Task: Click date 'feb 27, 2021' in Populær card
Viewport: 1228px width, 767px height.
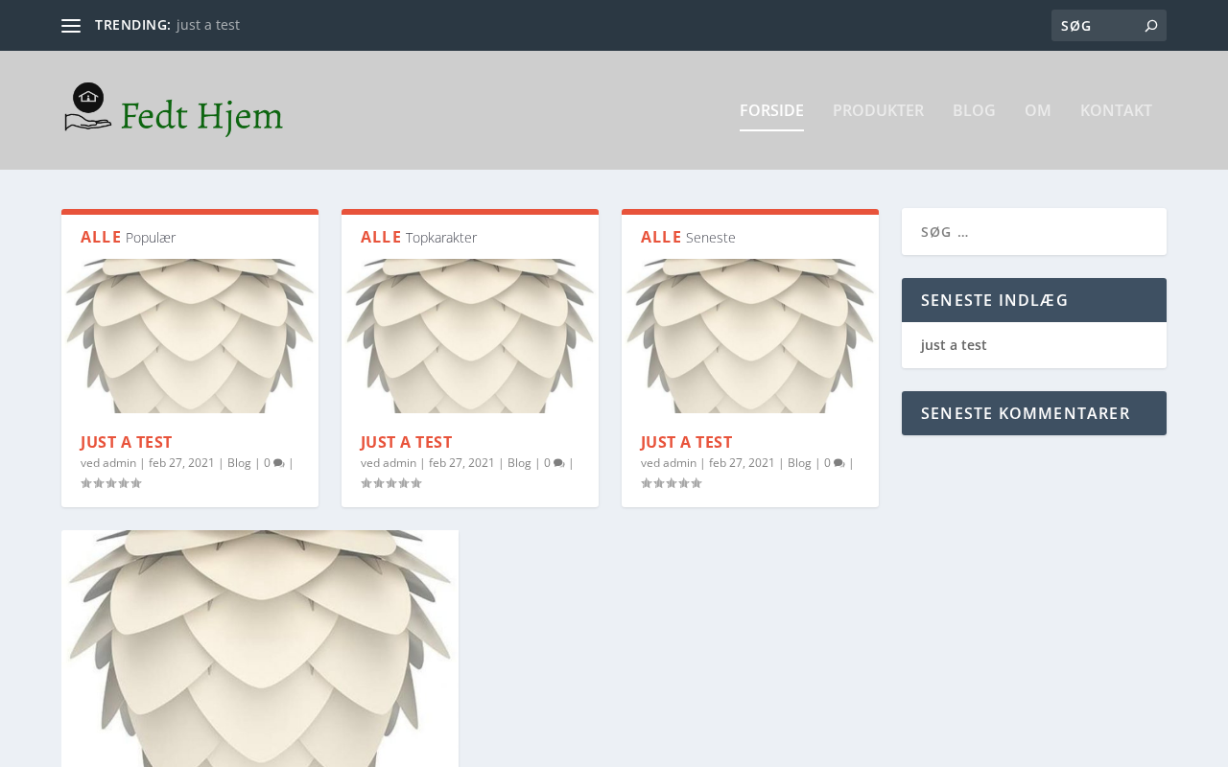Action: [181, 463]
